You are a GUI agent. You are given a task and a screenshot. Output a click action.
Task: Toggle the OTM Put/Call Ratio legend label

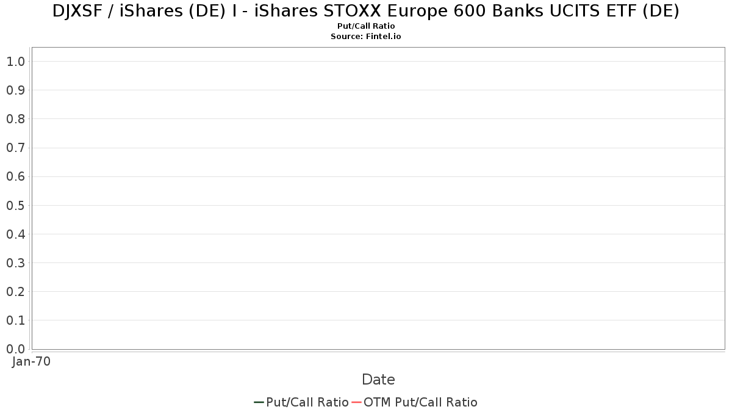point(420,402)
